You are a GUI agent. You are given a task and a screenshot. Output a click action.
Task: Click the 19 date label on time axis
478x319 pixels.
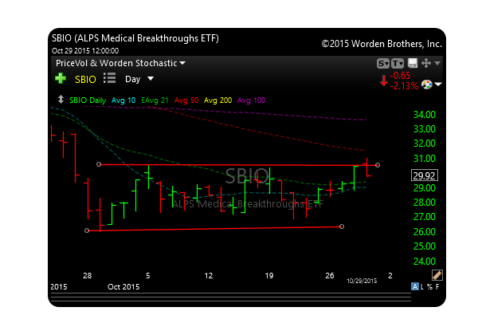click(x=269, y=276)
